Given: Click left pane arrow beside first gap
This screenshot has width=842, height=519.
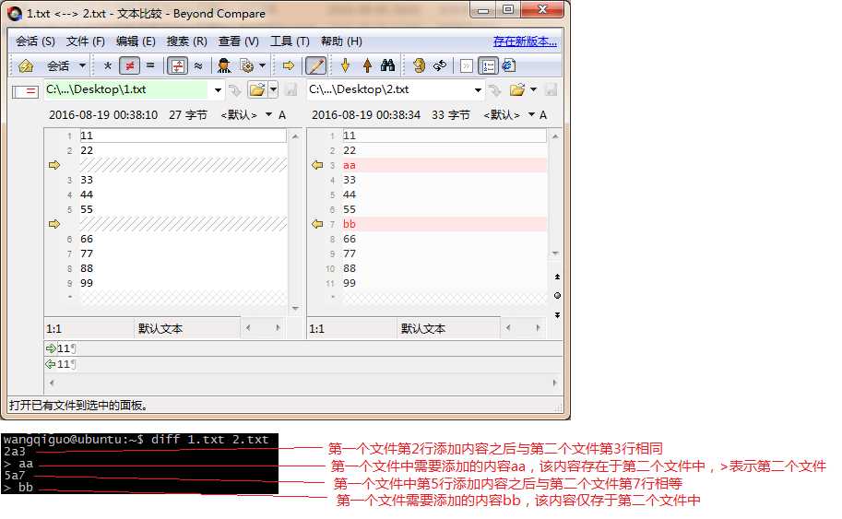Looking at the screenshot, I should 54,165.
